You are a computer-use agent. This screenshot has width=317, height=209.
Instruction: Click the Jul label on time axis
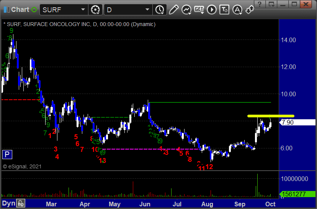[x=177, y=204]
